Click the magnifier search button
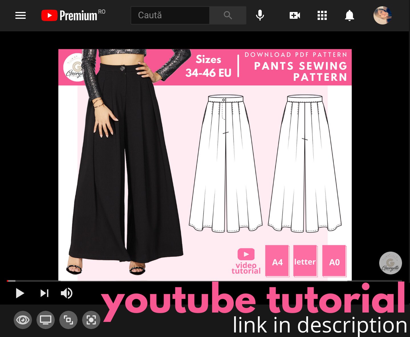The width and height of the screenshot is (410, 337). [x=228, y=15]
